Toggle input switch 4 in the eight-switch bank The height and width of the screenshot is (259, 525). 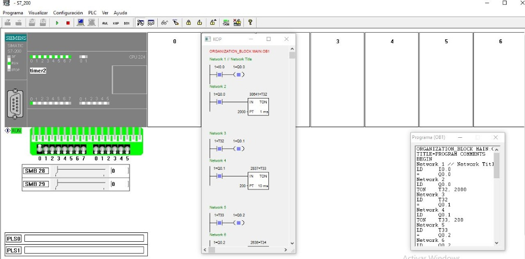pos(65,150)
